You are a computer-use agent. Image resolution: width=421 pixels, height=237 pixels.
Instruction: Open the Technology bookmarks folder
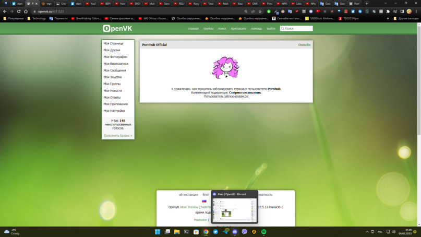(37, 19)
